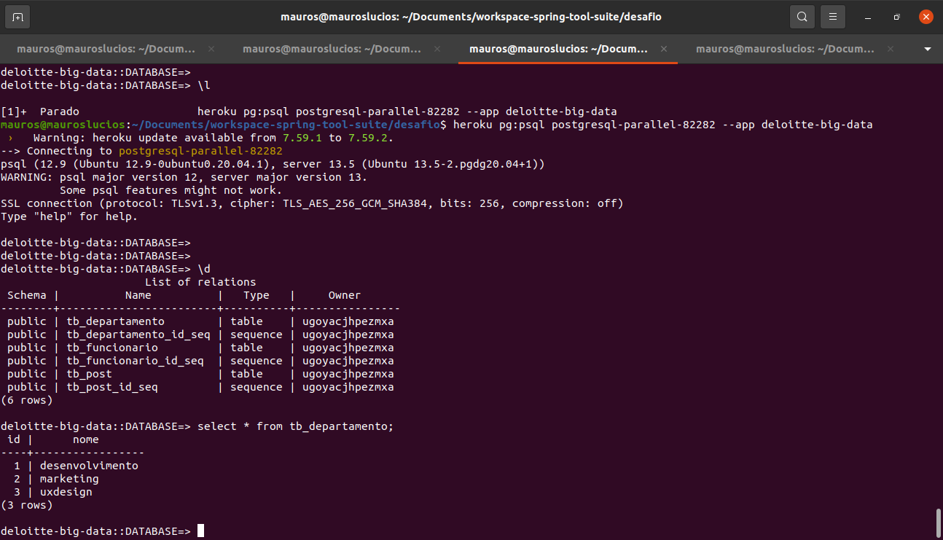The image size is (943, 540).
Task: Close the first terminal tab
Action: click(211, 49)
